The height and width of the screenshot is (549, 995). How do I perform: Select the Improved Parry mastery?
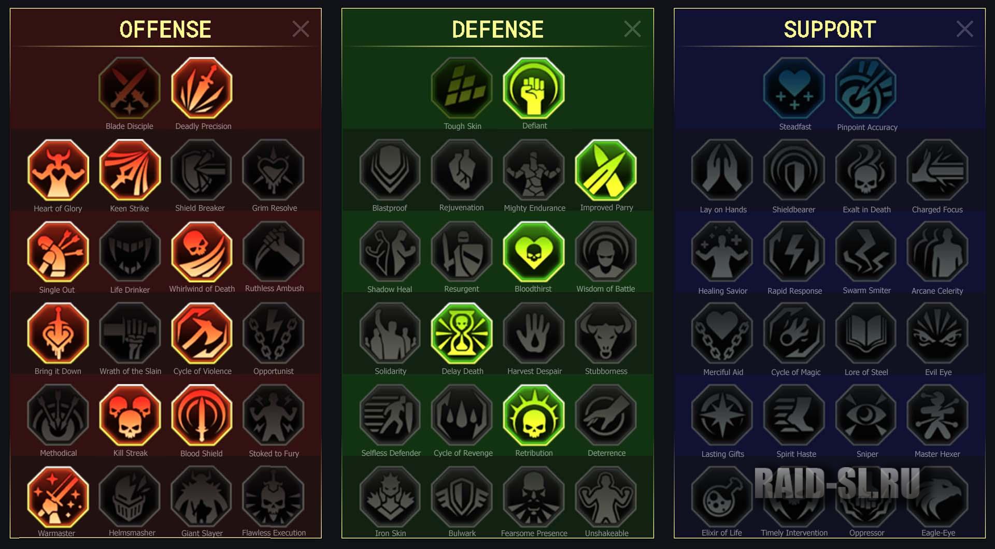tap(606, 170)
